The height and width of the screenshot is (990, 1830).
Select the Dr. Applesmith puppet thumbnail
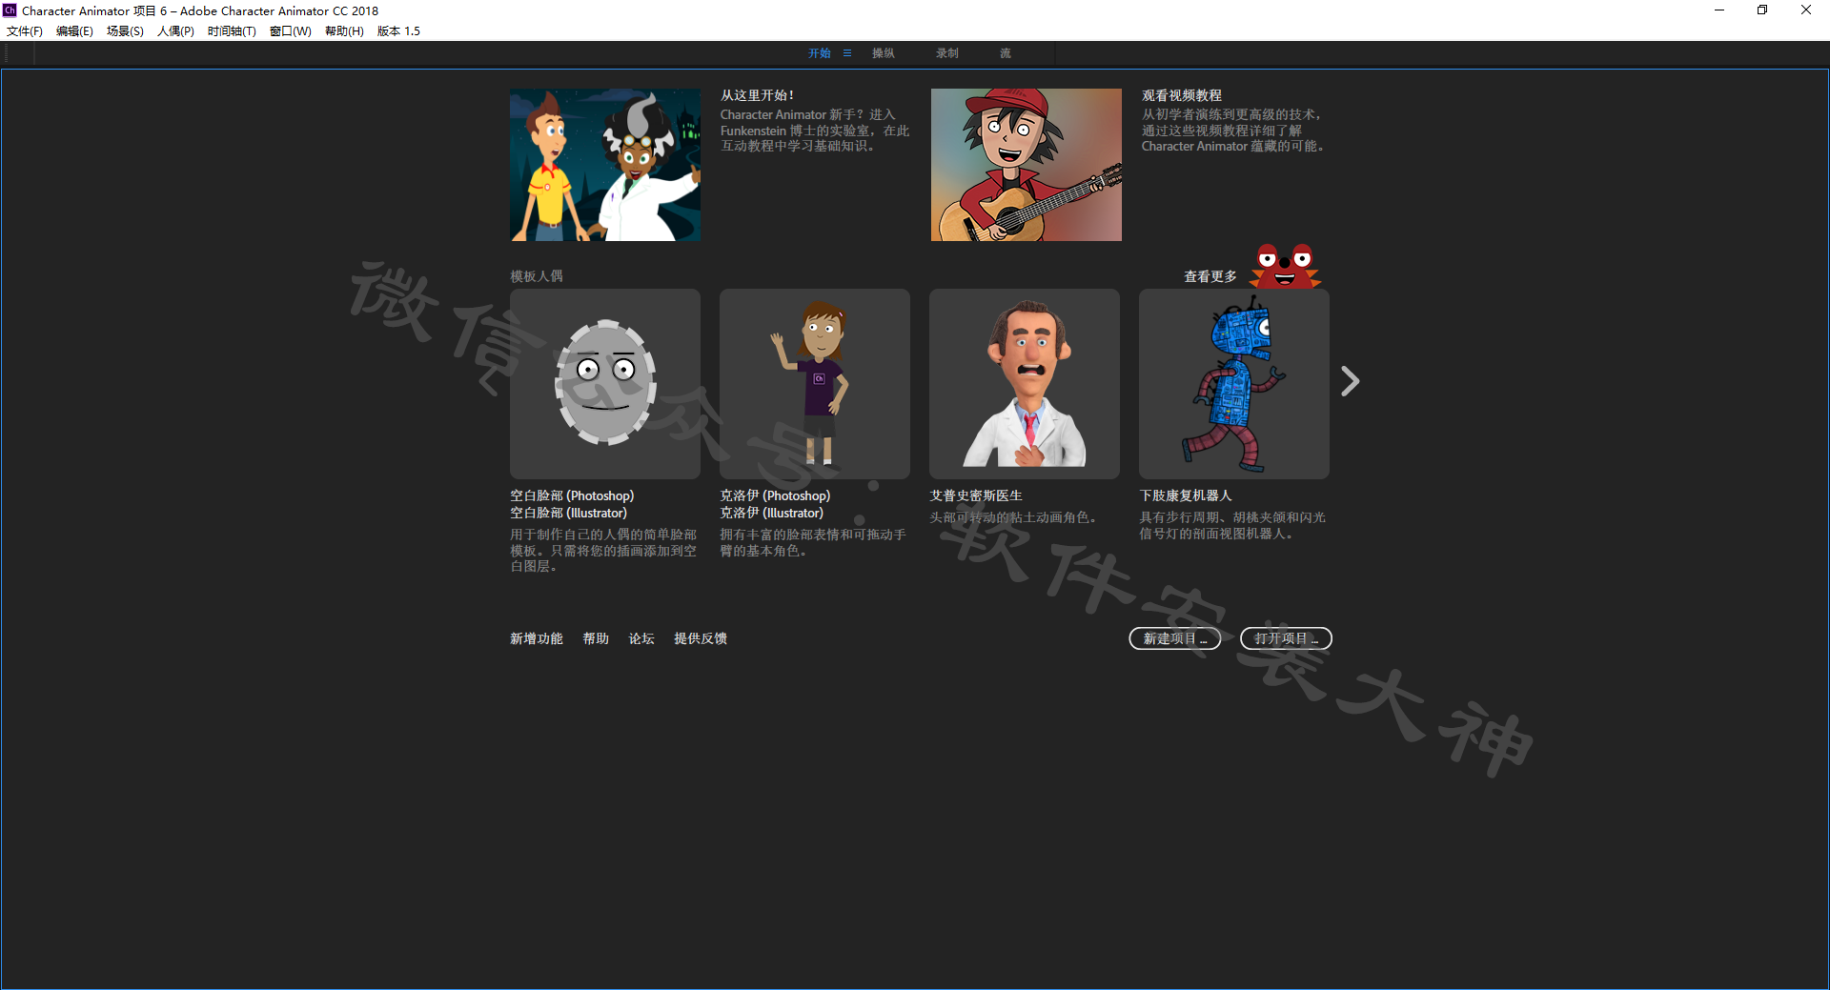coord(1025,384)
